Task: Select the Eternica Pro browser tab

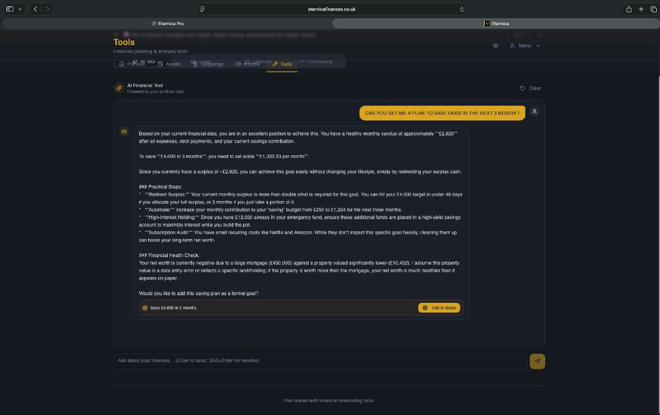Action: coord(167,23)
